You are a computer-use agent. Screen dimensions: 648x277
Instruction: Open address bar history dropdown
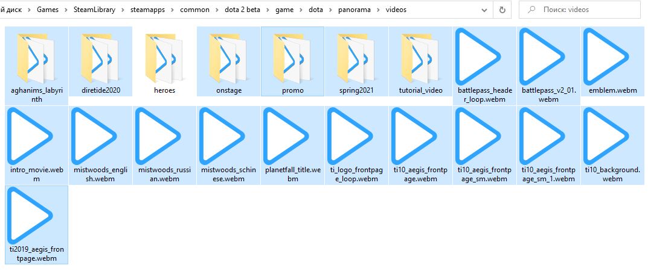[484, 10]
